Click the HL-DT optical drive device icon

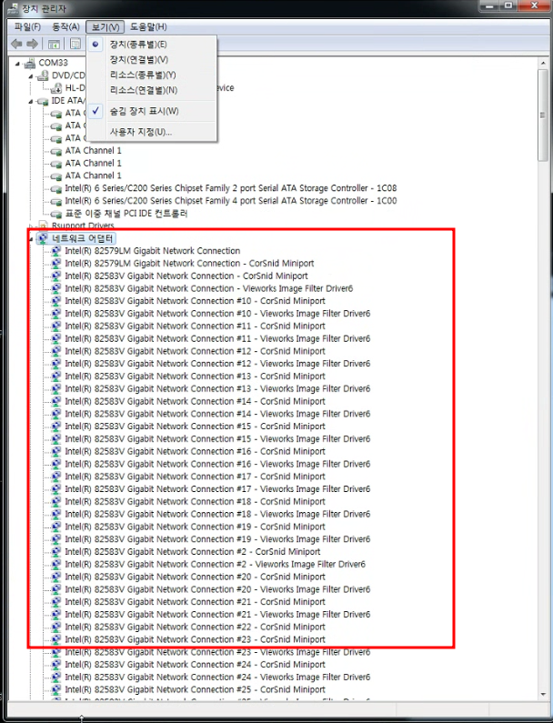pyautogui.click(x=55, y=87)
